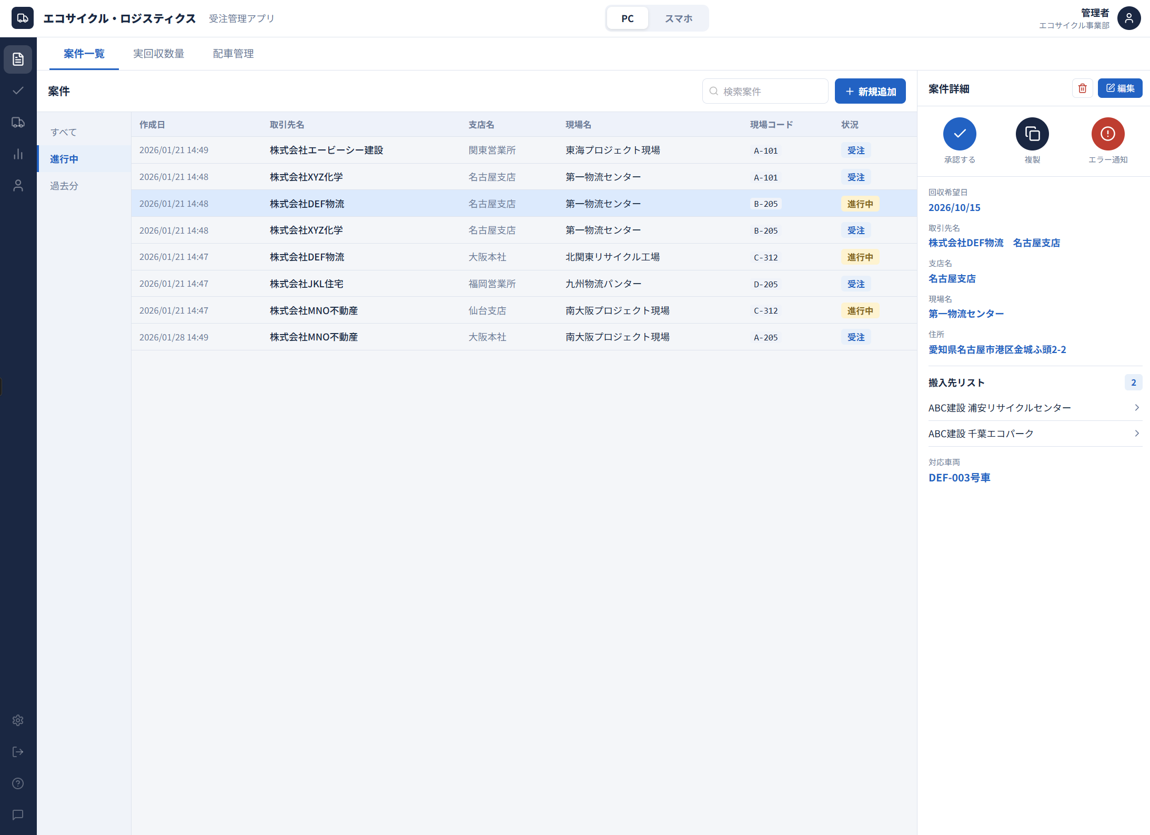Open the DEF-003号車 vehicle link
1150x835 pixels.
pyautogui.click(x=960, y=478)
